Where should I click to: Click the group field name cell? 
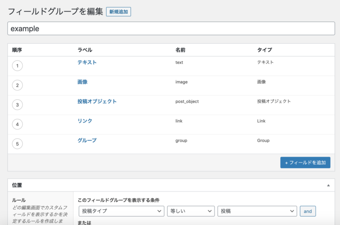click(x=181, y=141)
